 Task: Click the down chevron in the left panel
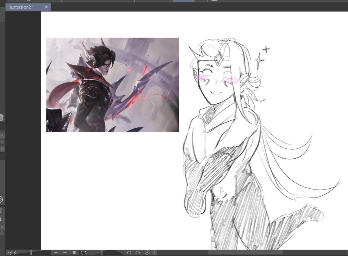coord(2,149)
